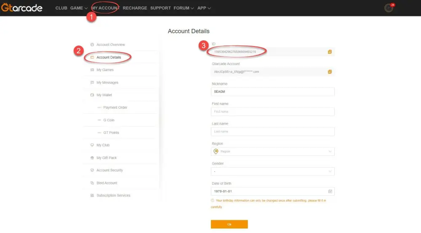Open My Gift Pack in the sidebar
Image resolution: width=421 pixels, height=233 pixels.
107,158
